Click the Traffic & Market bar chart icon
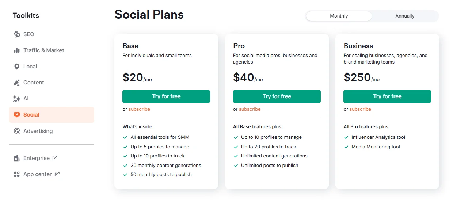 pos(17,50)
